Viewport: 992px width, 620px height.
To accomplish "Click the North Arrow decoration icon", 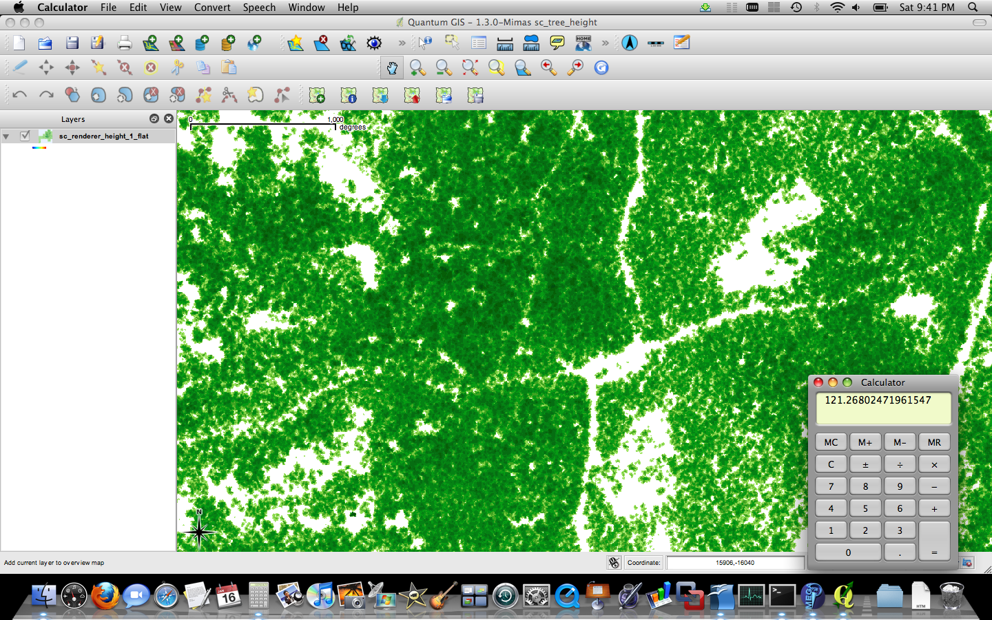I will (x=629, y=43).
